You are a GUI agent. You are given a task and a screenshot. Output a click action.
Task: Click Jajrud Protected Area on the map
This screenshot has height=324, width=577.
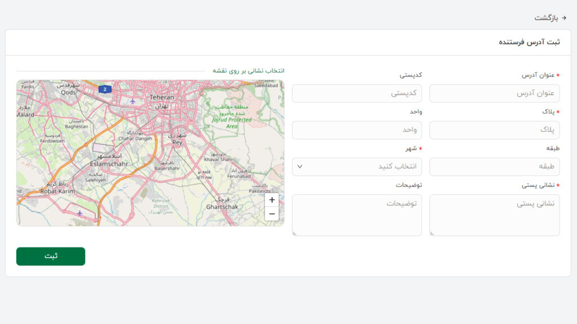[232, 120]
